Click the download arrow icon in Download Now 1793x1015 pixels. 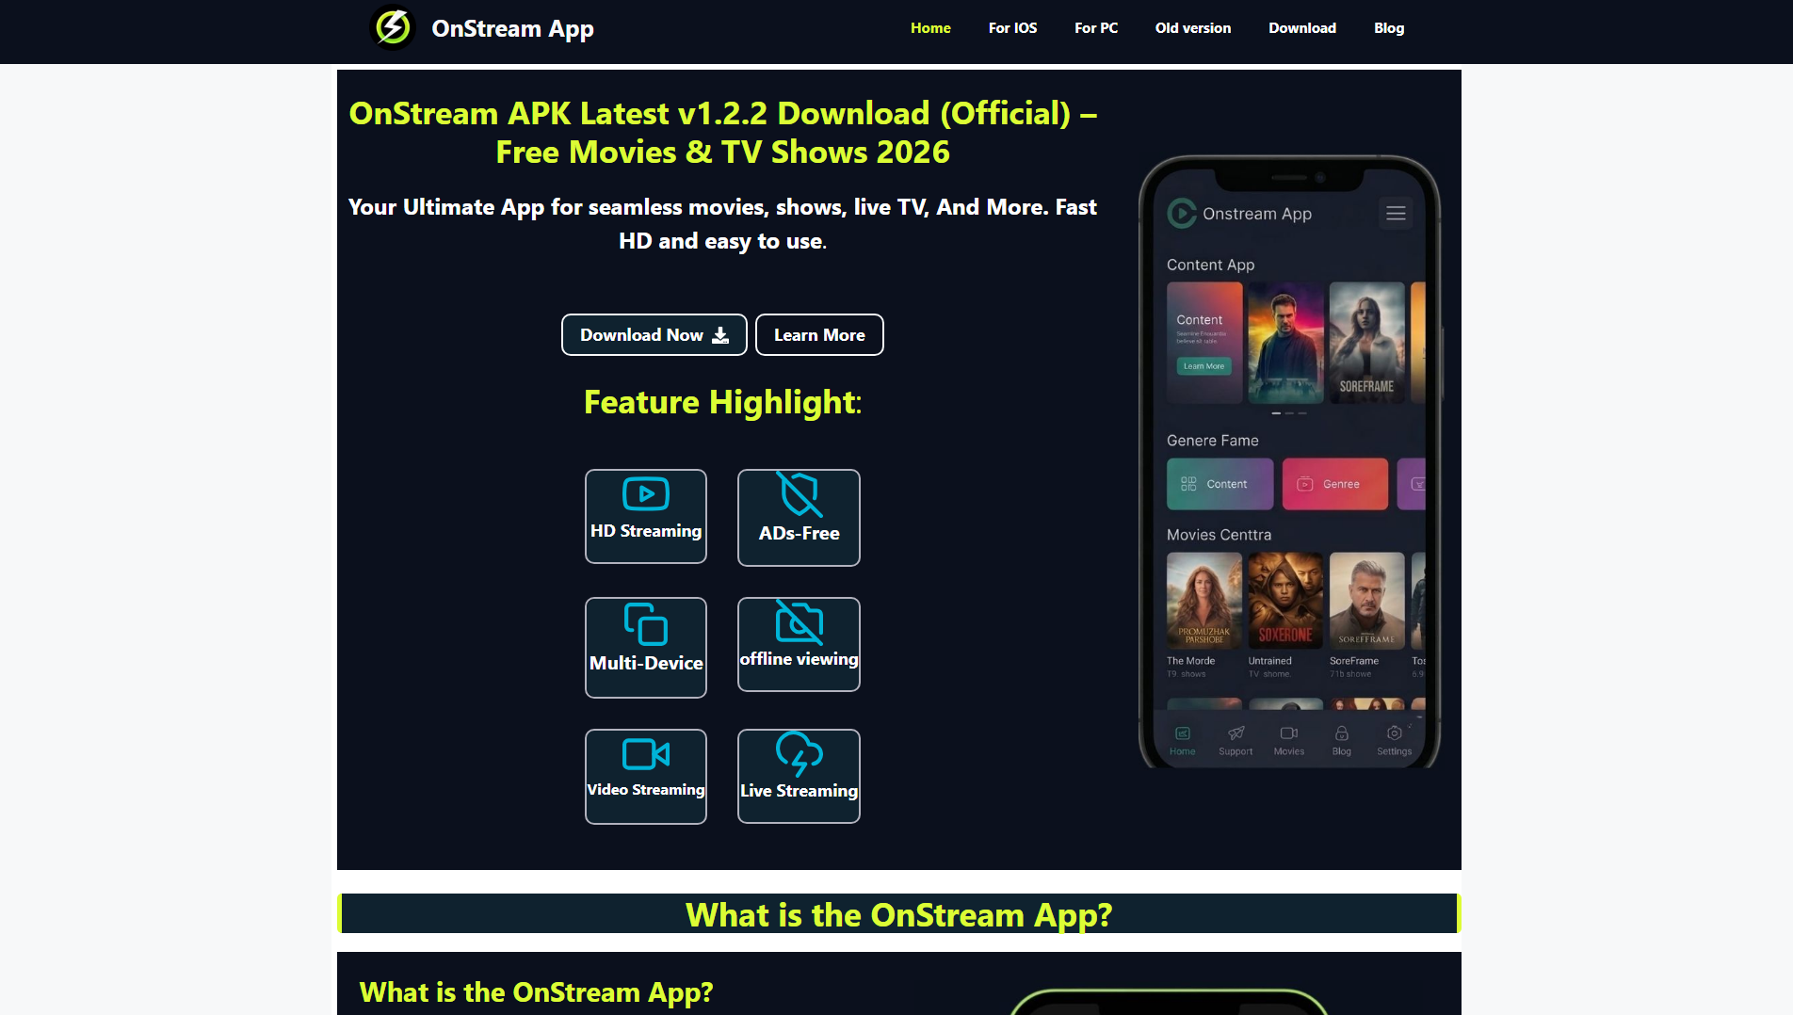click(720, 335)
